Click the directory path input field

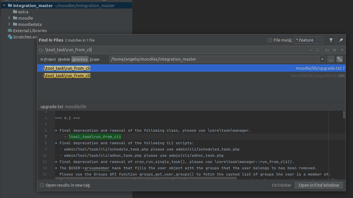[214, 59]
